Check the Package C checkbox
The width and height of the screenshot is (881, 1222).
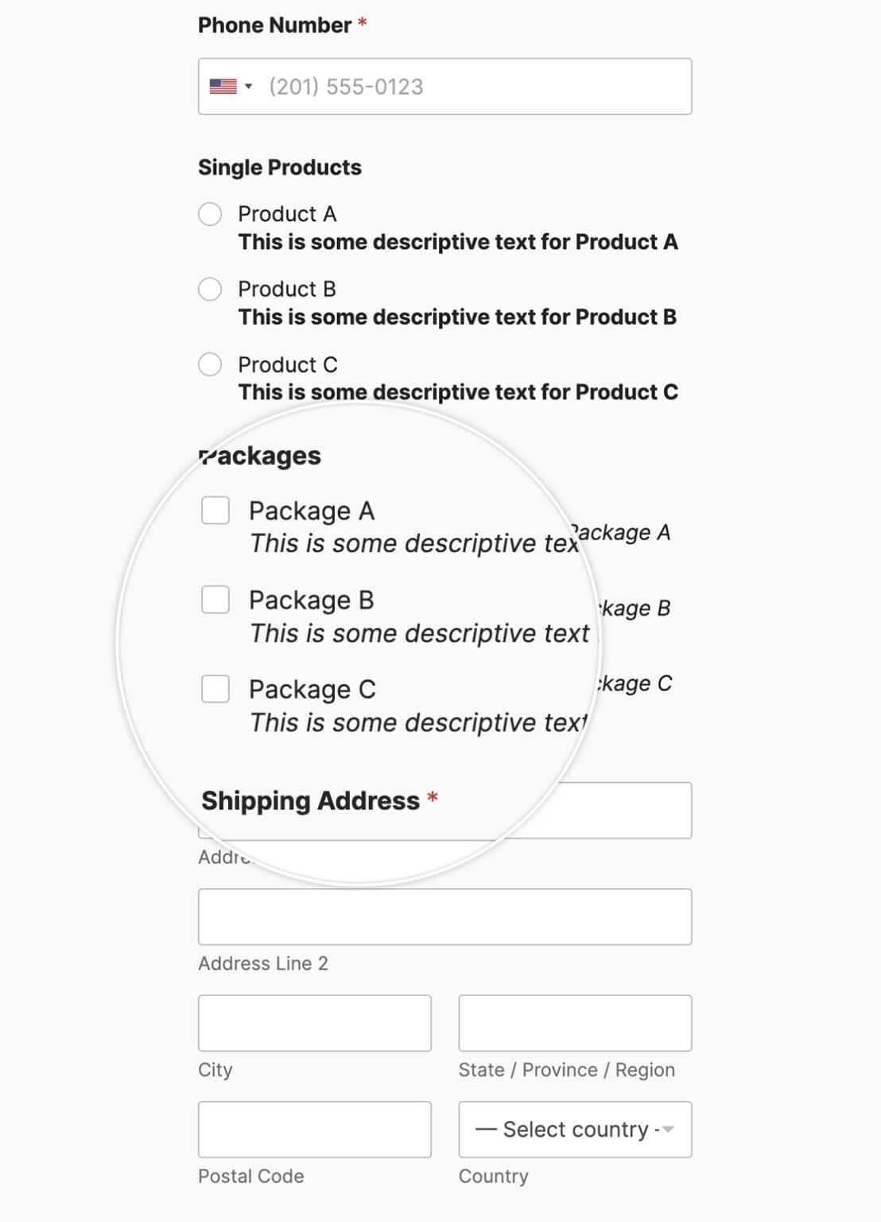pyautogui.click(x=214, y=690)
